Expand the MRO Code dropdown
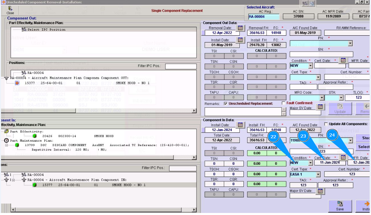Image resolution: width=371 pixels, height=215 pixels. point(321,98)
